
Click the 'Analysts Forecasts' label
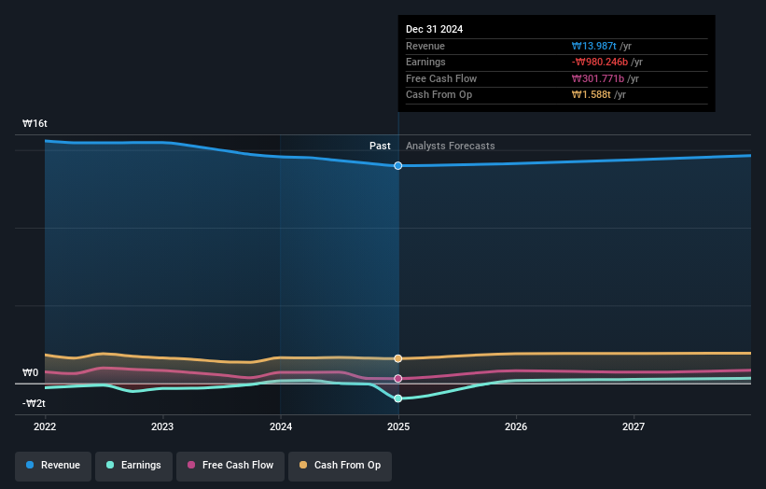click(451, 147)
